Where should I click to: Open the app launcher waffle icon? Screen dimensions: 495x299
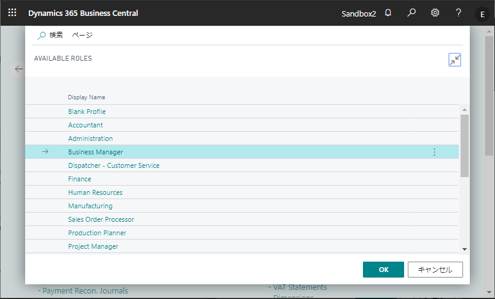coord(12,13)
